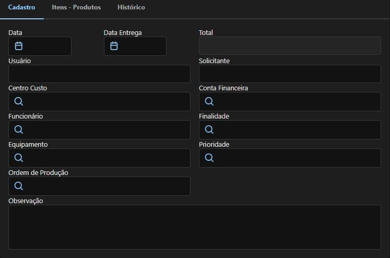Click inside the Equipamento input box
This screenshot has height=258, width=390.
100,158
